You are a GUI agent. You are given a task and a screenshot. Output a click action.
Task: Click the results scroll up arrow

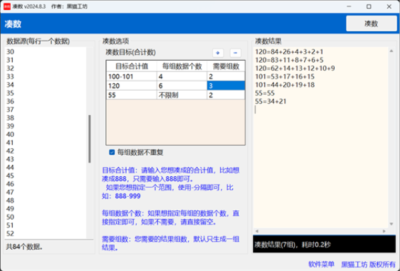click(391, 51)
